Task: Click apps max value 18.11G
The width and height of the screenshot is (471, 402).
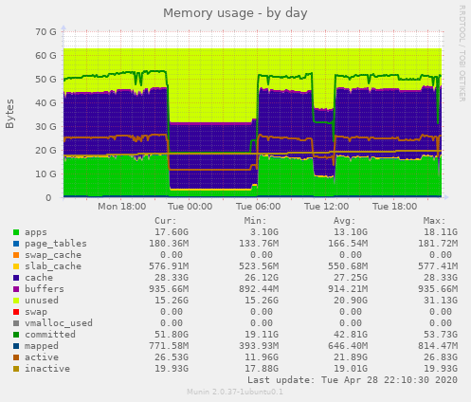Action: (x=441, y=232)
